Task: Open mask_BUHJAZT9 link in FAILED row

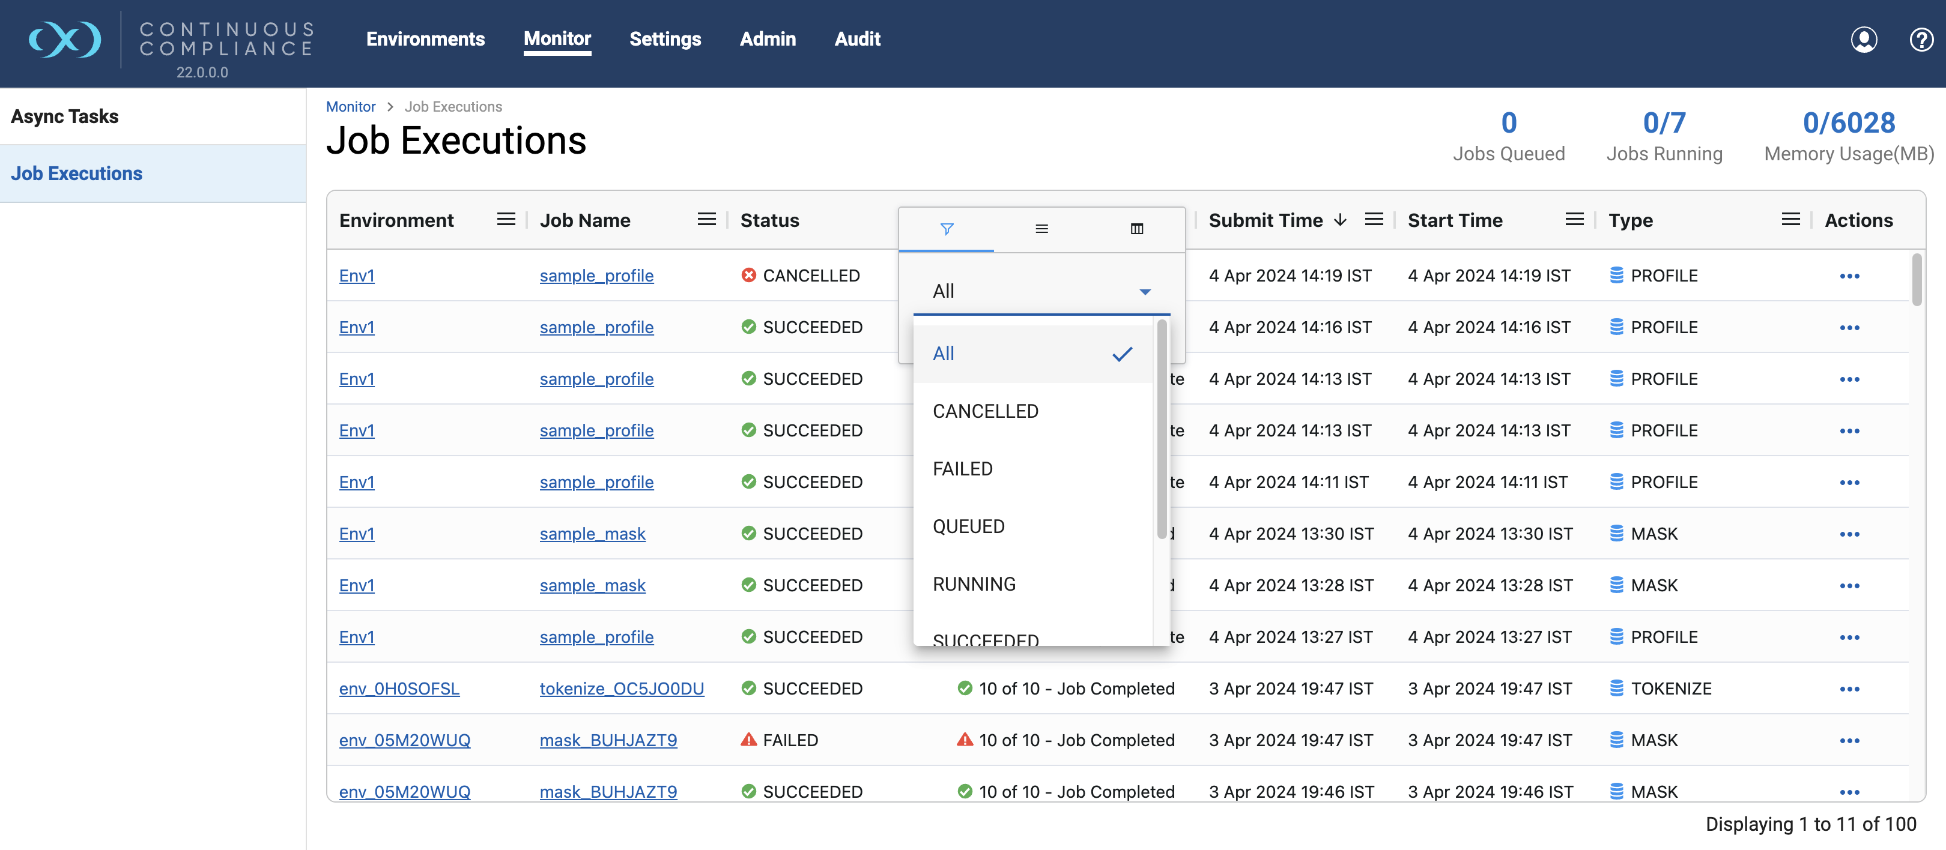Action: pyautogui.click(x=608, y=740)
